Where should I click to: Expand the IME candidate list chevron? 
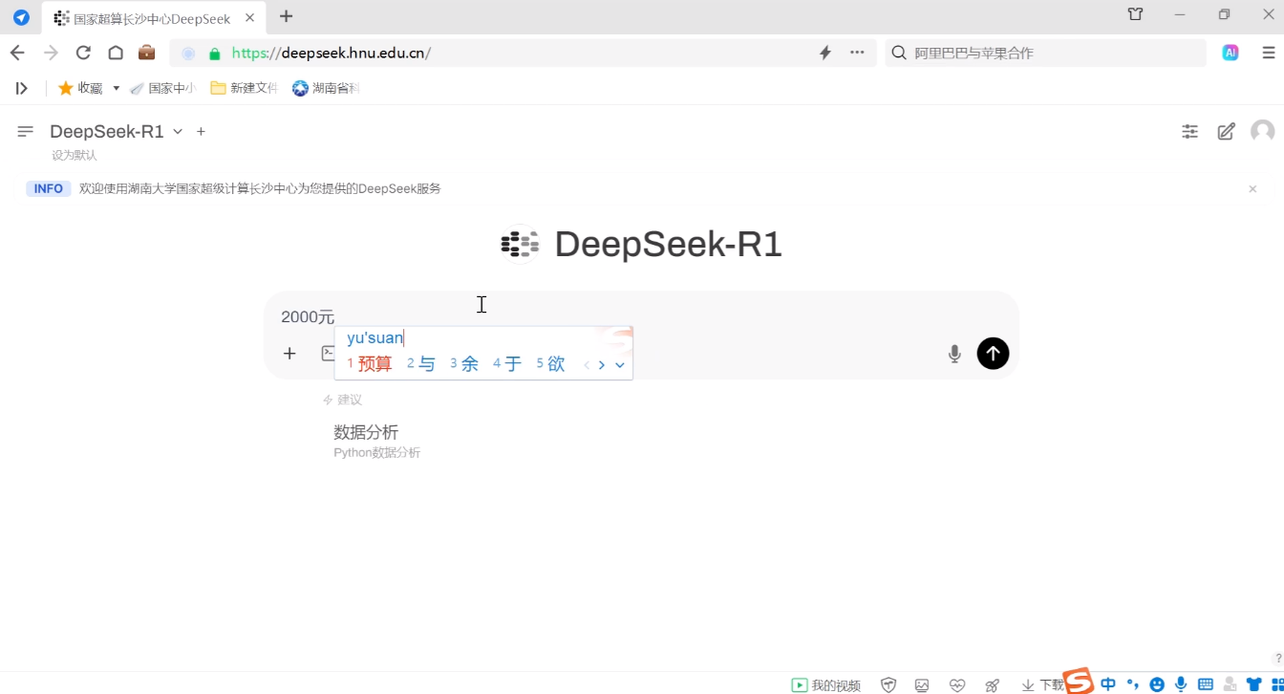tap(620, 365)
